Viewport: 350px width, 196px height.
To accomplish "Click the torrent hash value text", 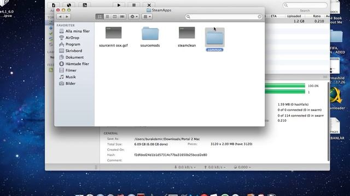I will click(171, 155).
